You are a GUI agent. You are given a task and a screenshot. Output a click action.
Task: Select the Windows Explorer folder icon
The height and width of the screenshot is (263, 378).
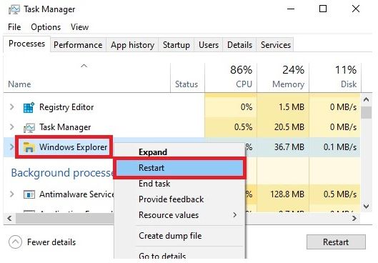coord(29,147)
